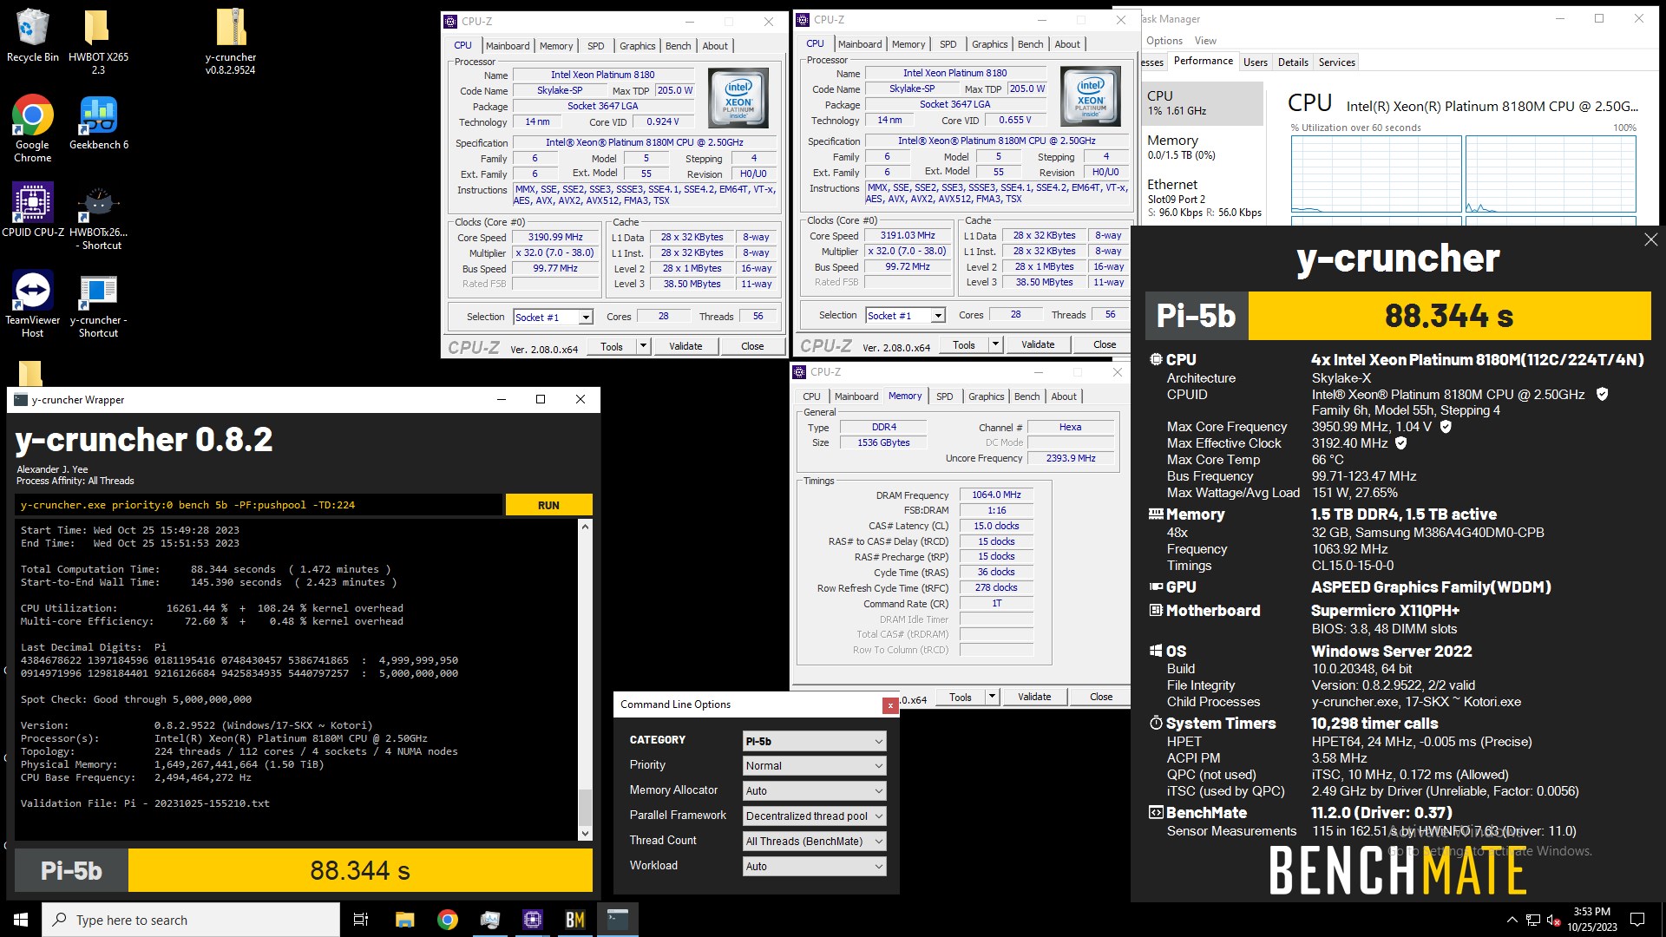Open the Workload dropdown
This screenshot has height=937, width=1666.
pos(815,866)
